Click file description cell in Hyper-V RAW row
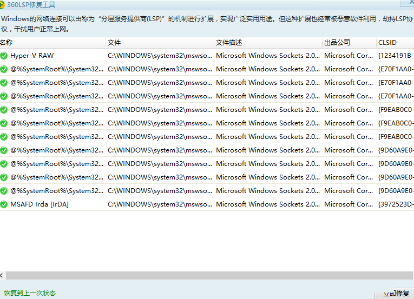 [268, 56]
